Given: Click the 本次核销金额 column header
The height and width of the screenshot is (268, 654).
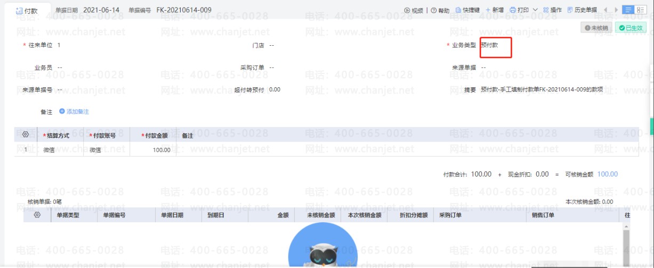Looking at the screenshot, I should pyautogui.click(x=364, y=215).
